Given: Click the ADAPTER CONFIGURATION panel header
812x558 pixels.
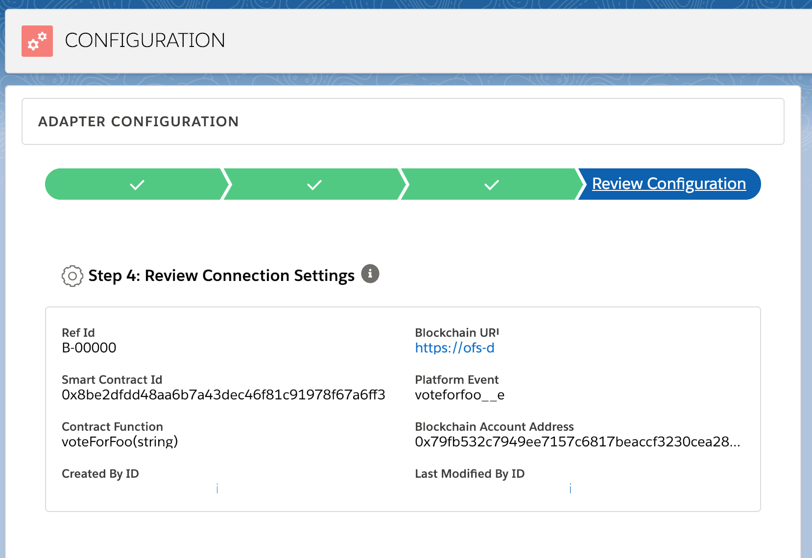Looking at the screenshot, I should pos(139,121).
